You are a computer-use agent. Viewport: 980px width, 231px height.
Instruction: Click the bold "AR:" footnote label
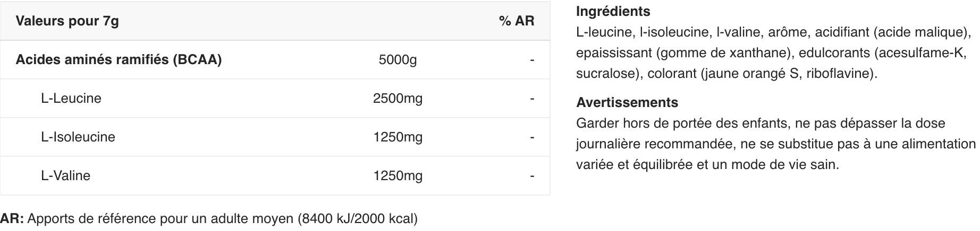[12, 219]
